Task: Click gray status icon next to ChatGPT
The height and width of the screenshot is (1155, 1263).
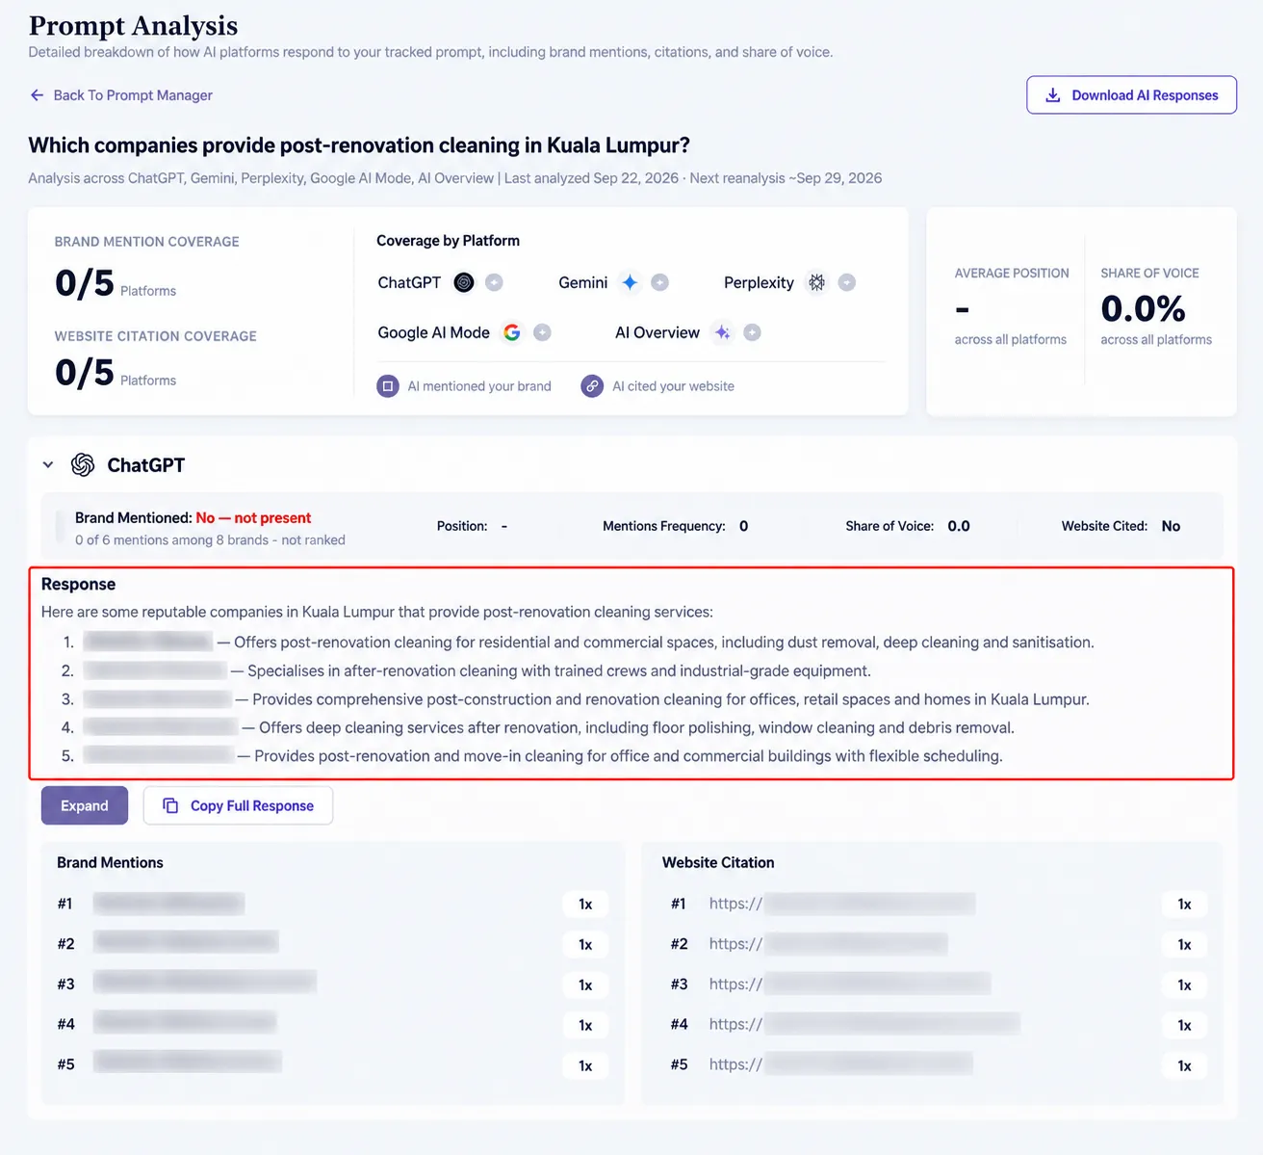Action: pyautogui.click(x=494, y=282)
